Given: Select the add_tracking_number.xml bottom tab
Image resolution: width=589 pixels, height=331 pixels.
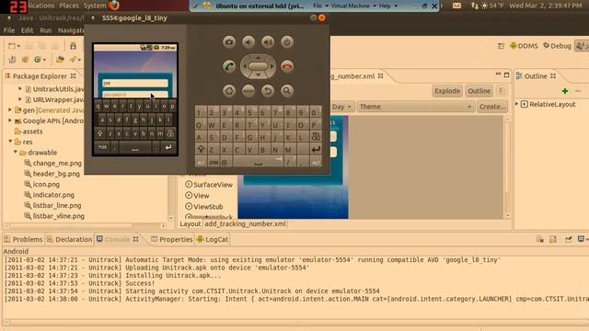Looking at the screenshot, I should click(246, 223).
